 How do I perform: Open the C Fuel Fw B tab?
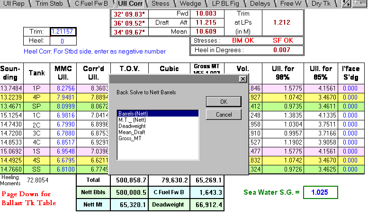point(91,3)
